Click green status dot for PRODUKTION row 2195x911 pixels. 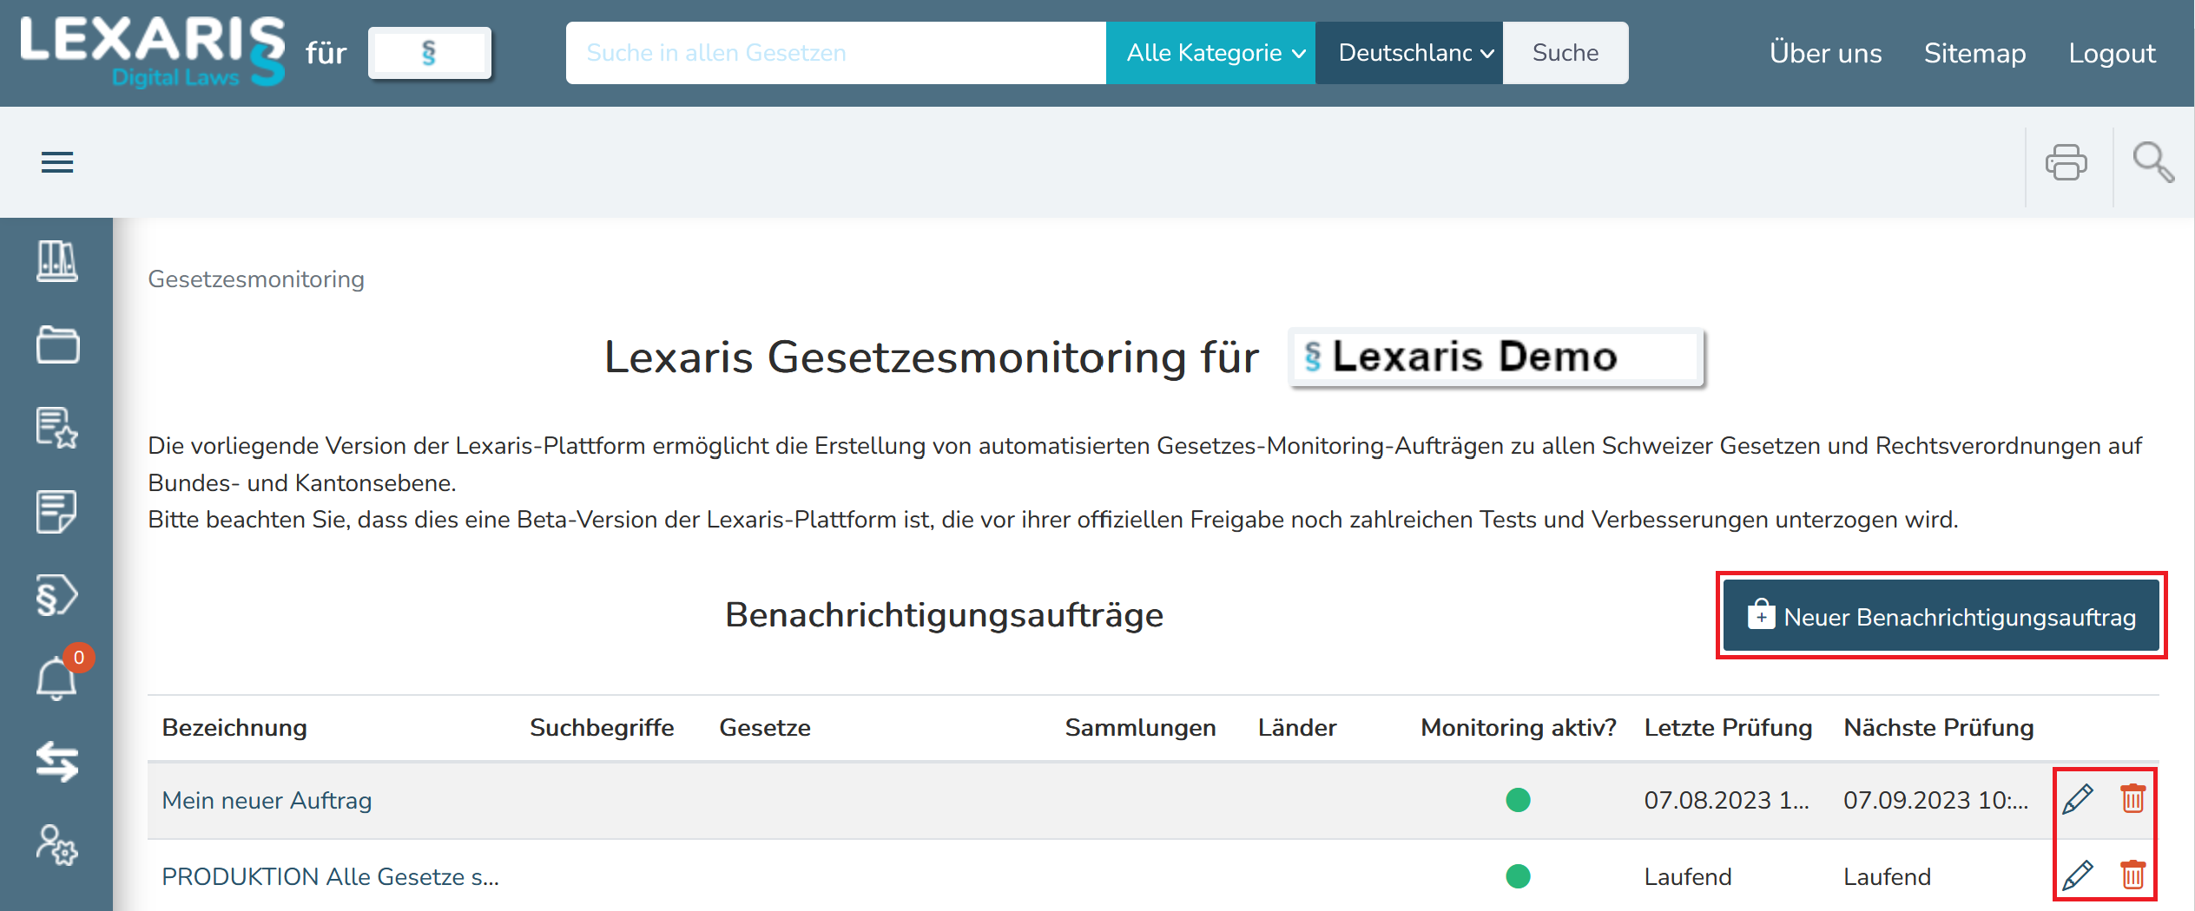point(1518,876)
